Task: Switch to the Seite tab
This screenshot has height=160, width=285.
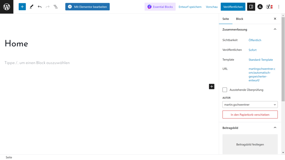Action: [x=226, y=19]
